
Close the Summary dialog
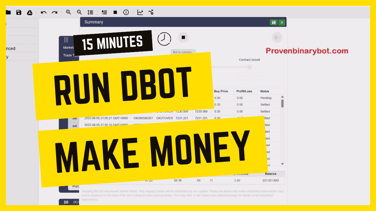(x=282, y=22)
